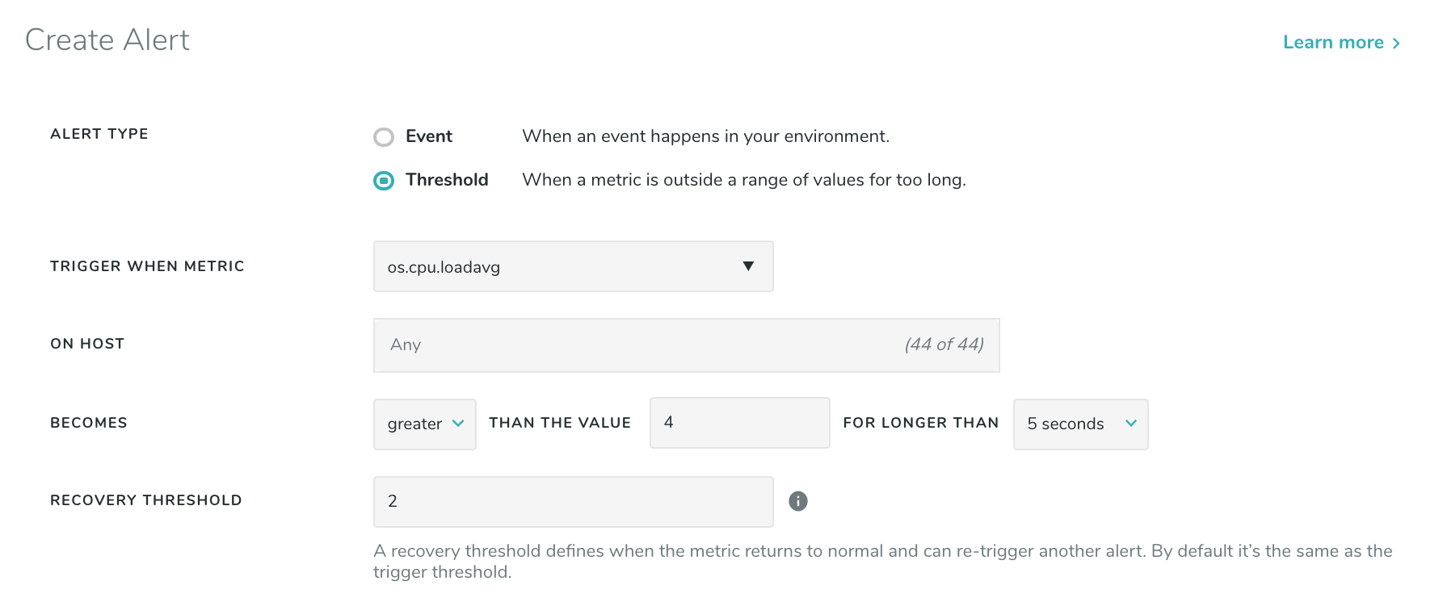Click the threshold value field containing 4
This screenshot has width=1443, height=602.
point(739,423)
